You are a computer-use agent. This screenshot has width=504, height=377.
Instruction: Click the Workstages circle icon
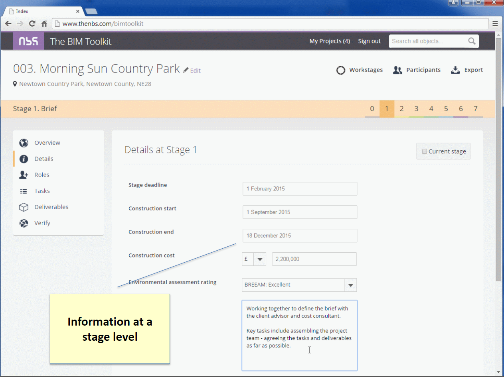pyautogui.click(x=340, y=71)
